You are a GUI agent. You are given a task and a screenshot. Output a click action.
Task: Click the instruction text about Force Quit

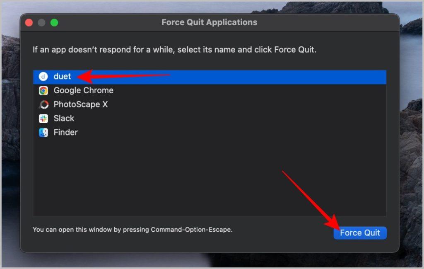[174, 50]
